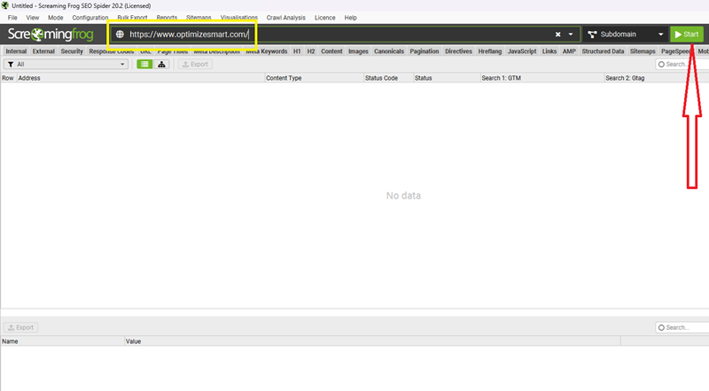
Task: Click the Screaming Frog logo
Action: [x=51, y=35]
